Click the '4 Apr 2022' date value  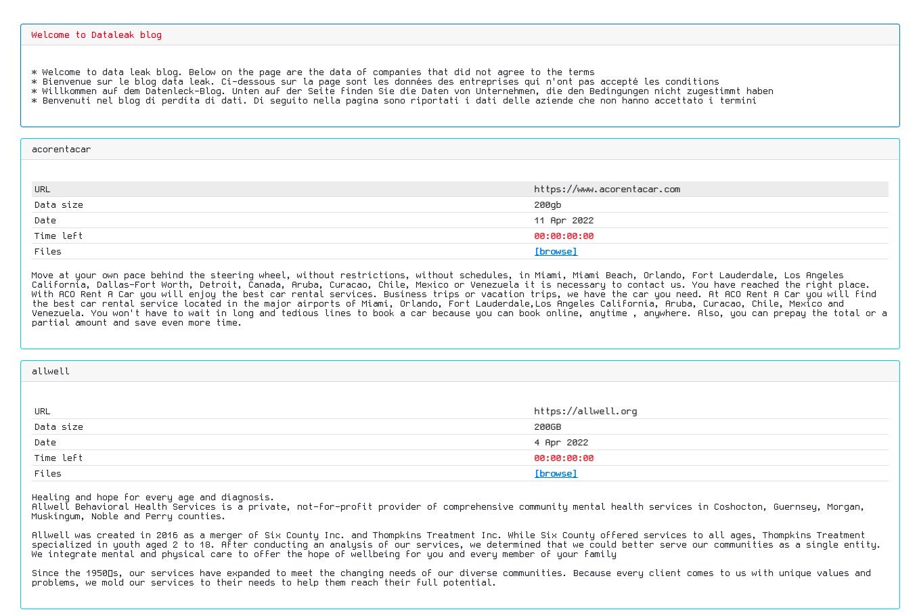[560, 443]
